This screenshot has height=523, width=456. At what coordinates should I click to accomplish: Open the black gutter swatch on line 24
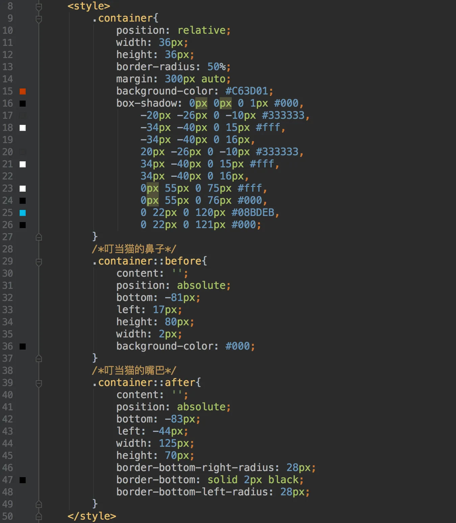23,201
